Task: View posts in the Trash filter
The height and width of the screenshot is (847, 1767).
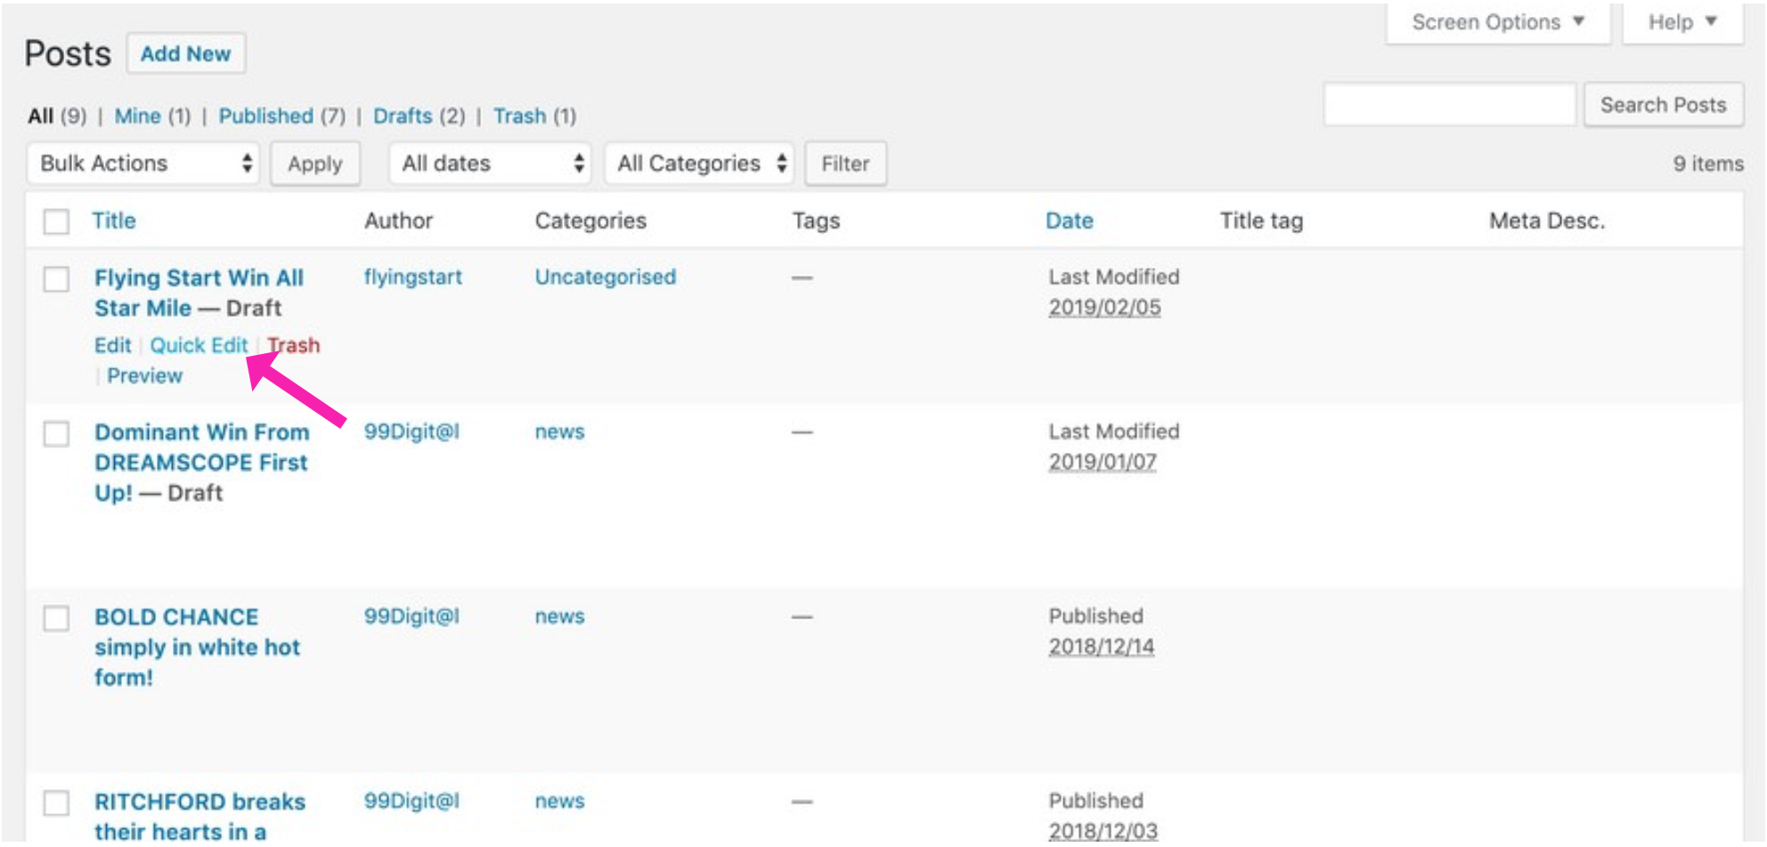Action: click(519, 117)
